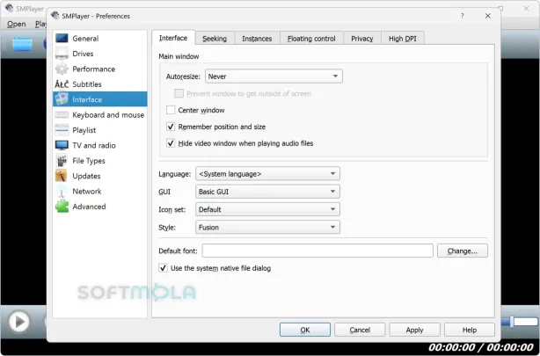540x356 pixels.
Task: Click the SMPlayer logo in Preferences title bar
Action: 55,16
